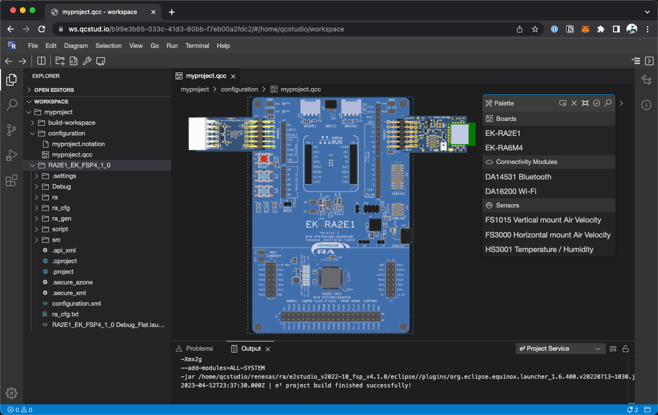Viewport: 658px width, 415px height.
Task: Open the e² Project Service dropdown
Action: 560,349
